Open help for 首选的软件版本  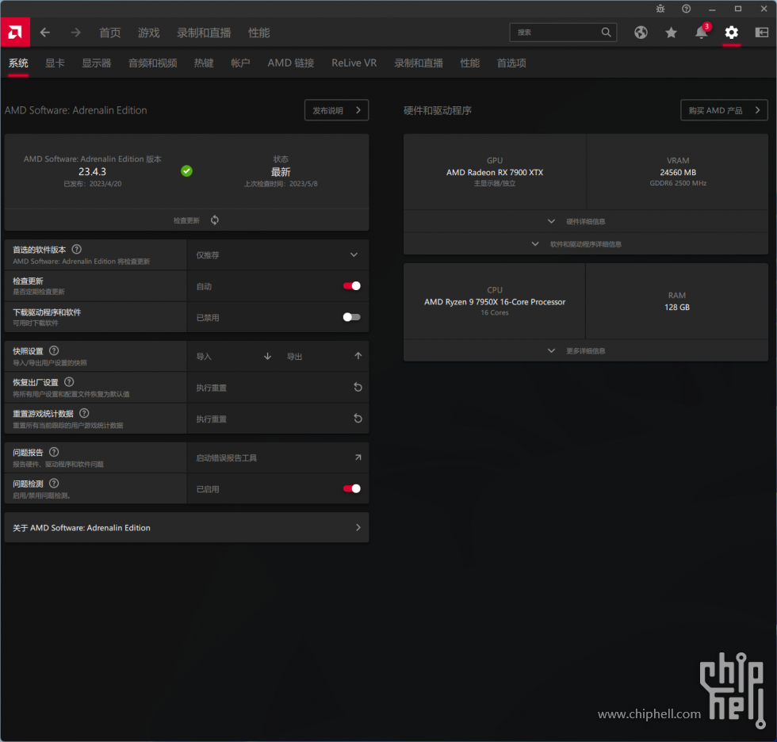point(77,249)
